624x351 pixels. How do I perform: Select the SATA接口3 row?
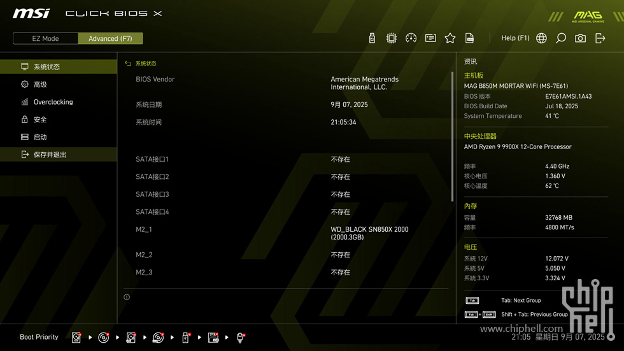(287, 194)
